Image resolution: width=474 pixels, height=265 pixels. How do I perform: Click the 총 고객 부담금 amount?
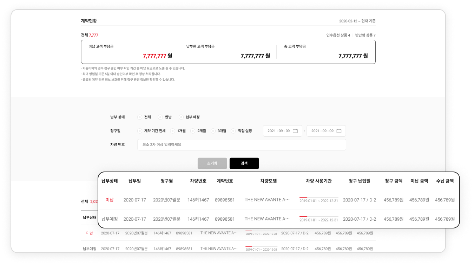[x=353, y=56]
